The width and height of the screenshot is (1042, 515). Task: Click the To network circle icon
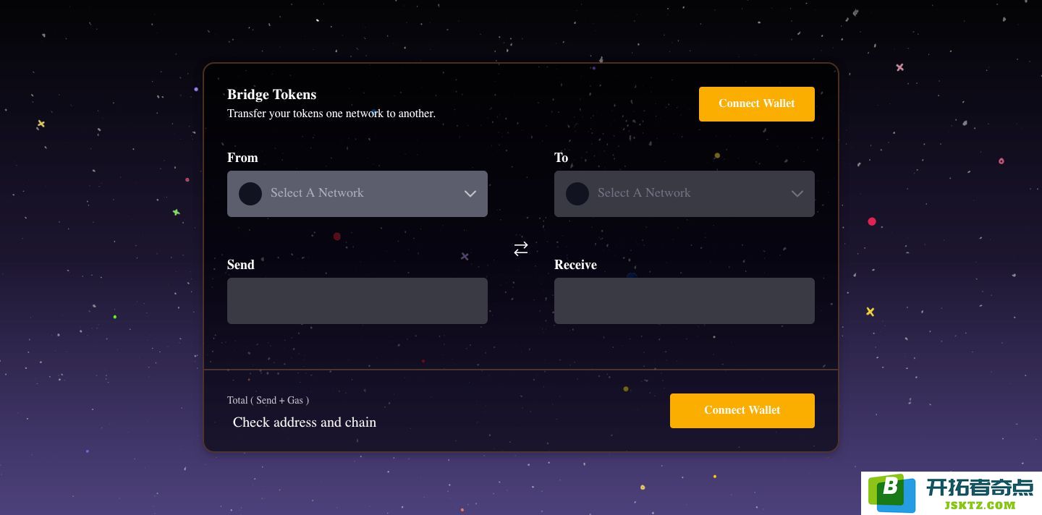[x=577, y=194]
